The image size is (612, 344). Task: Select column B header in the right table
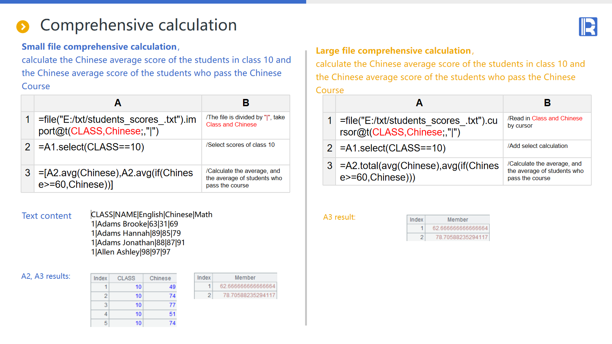547,103
